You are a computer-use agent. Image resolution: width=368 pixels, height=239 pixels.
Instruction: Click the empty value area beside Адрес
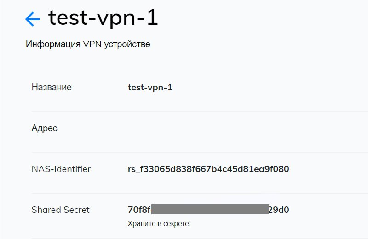[207, 128]
